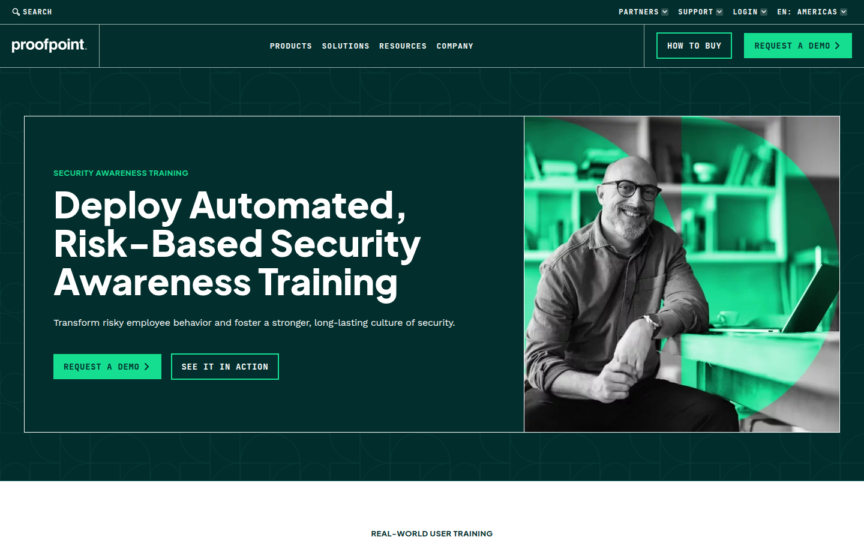The image size is (864, 540).
Task: Click the hero photo of smiling man
Action: coord(682,274)
